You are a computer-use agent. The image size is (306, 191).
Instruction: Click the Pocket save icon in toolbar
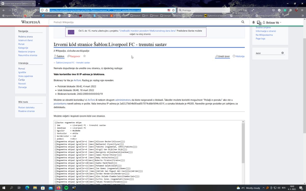pyautogui.click(x=273, y=10)
